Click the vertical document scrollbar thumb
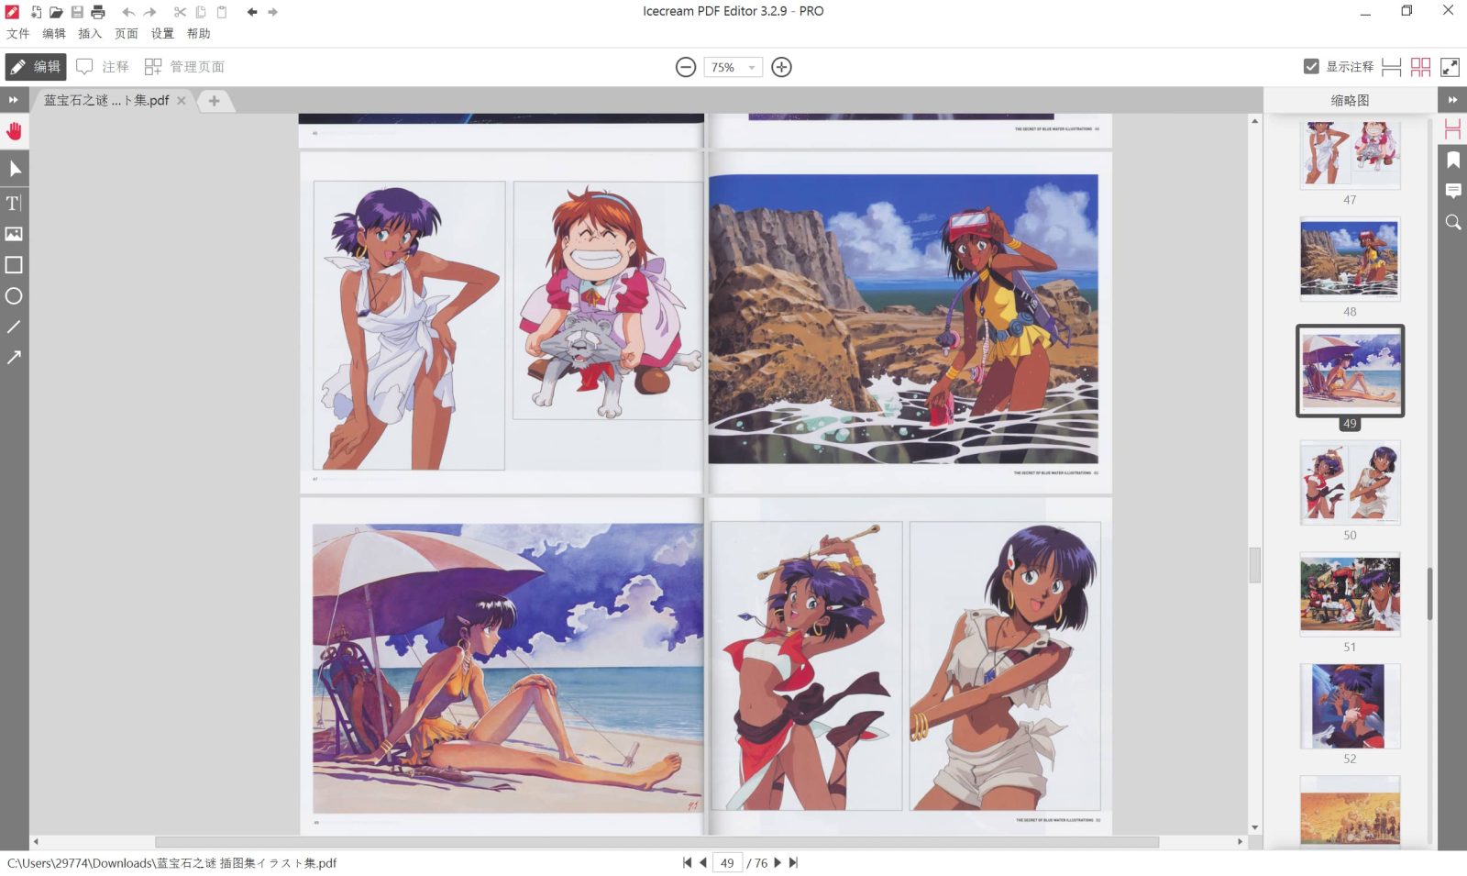1467x876 pixels. click(1254, 565)
